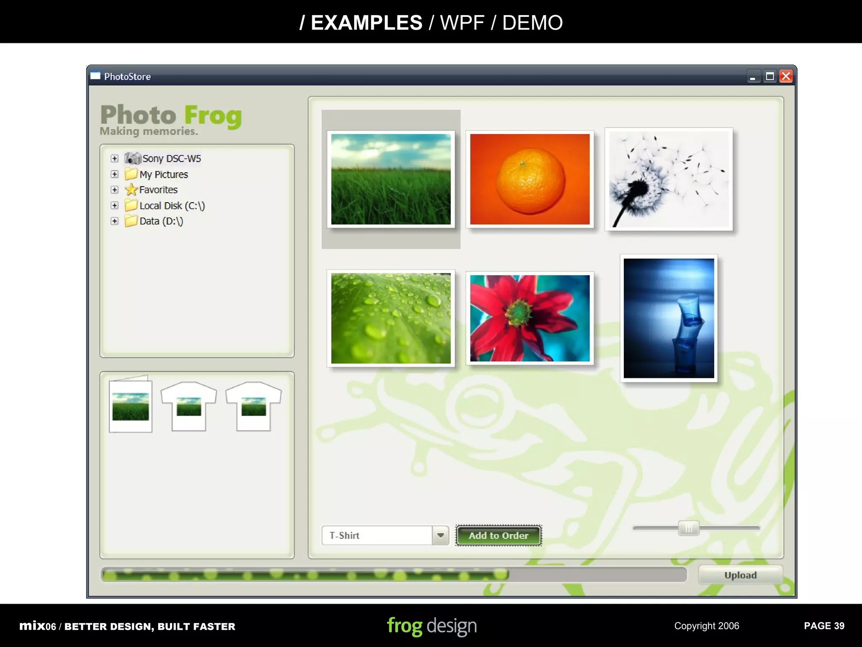Click the Local Disk (C:\) folder icon
This screenshot has height=647, width=862.
131,205
